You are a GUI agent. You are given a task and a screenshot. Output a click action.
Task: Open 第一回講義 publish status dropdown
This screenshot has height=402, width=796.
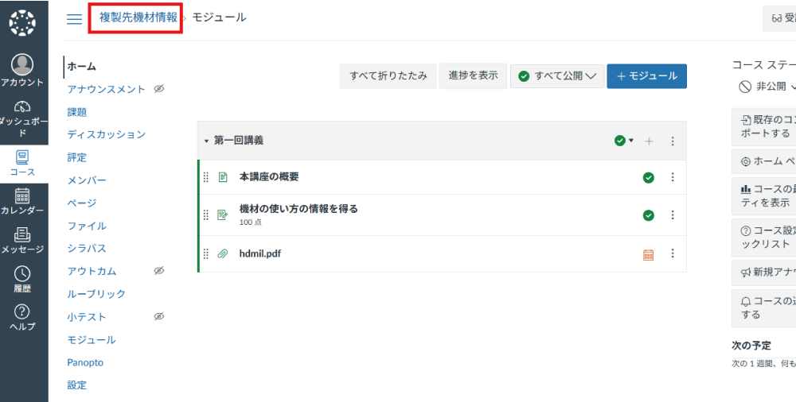pyautogui.click(x=624, y=141)
